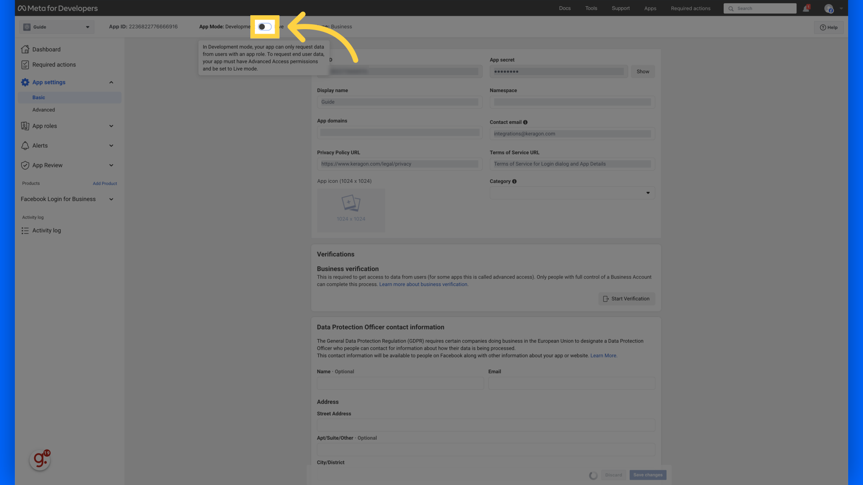Click the Contact email info icon

[525, 123]
